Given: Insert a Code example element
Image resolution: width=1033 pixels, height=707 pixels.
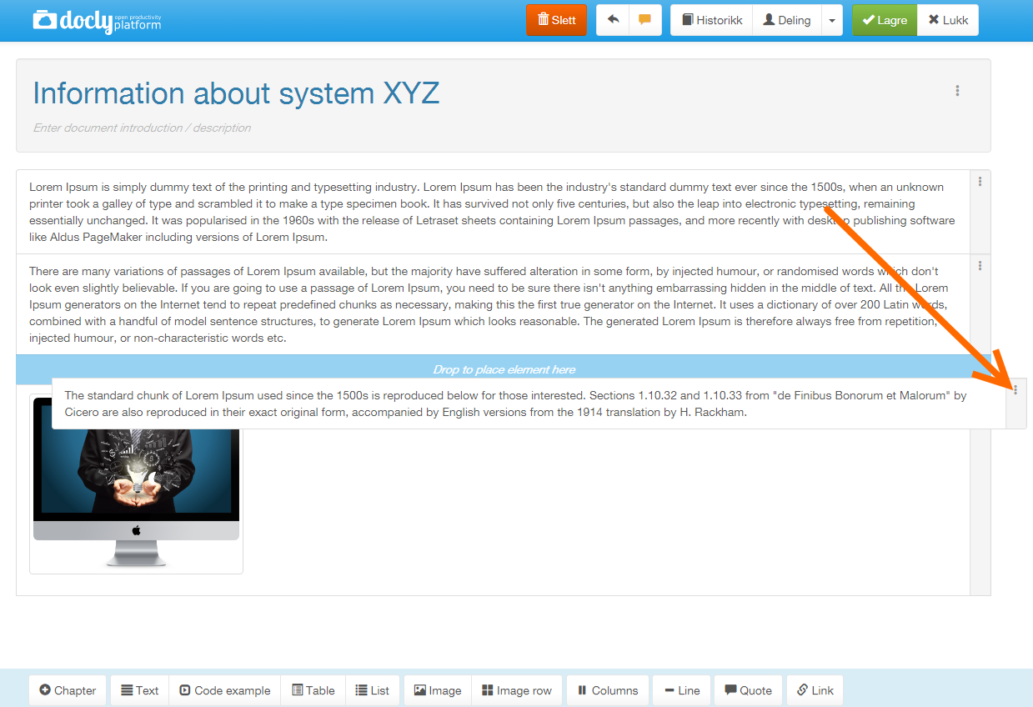Looking at the screenshot, I should pyautogui.click(x=225, y=690).
